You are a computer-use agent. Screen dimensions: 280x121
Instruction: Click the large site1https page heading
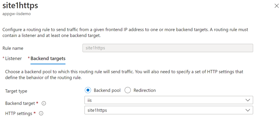[20, 6]
